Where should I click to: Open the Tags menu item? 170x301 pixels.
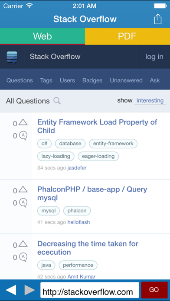46,80
